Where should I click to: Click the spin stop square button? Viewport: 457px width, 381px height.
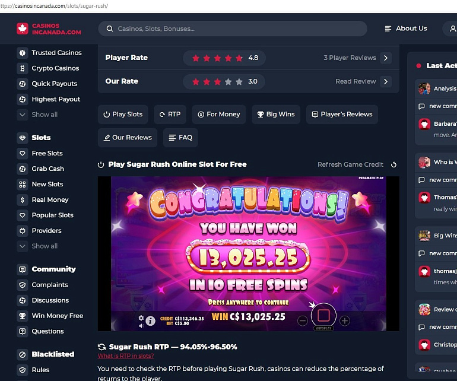324,315
